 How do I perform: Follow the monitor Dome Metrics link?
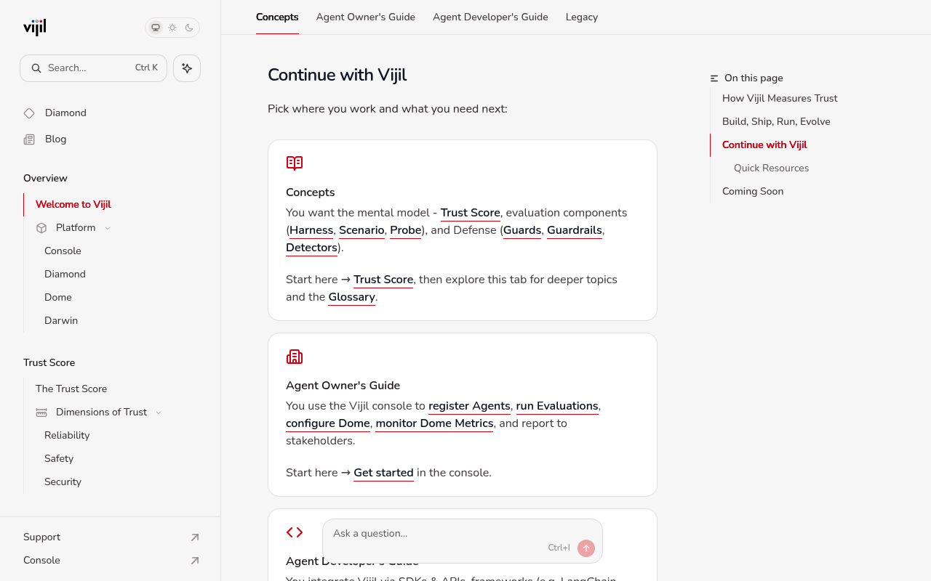pos(435,423)
